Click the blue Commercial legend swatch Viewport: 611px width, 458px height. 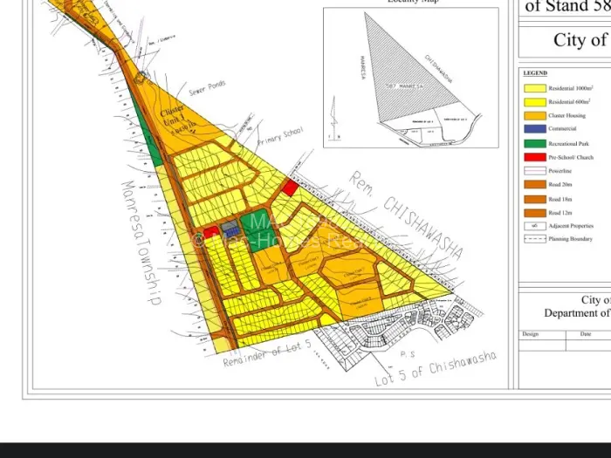click(x=534, y=129)
